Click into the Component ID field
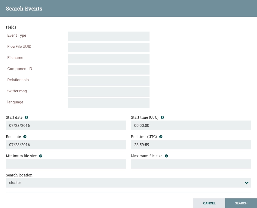The image size is (257, 208). [x=109, y=70]
